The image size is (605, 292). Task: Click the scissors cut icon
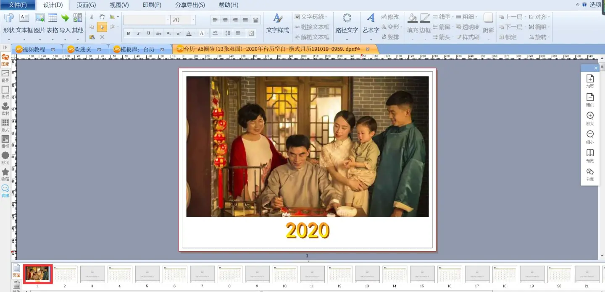point(92,17)
